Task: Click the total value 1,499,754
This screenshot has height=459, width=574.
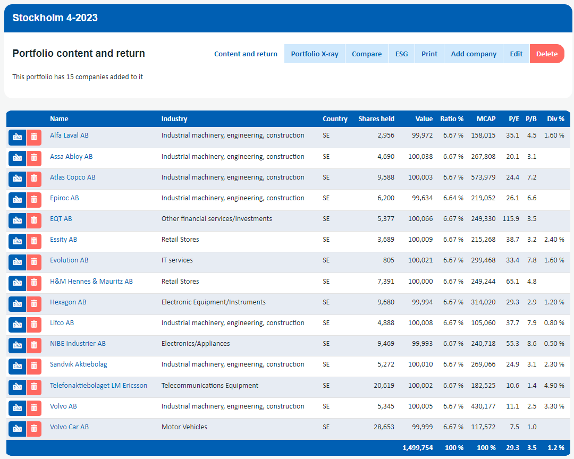Action: 417,448
